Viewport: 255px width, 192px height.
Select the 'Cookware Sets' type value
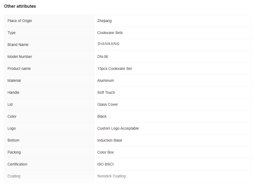pos(110,33)
